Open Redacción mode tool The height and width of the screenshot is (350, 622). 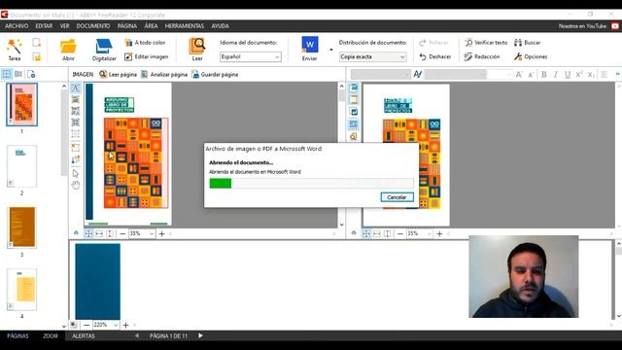point(482,56)
